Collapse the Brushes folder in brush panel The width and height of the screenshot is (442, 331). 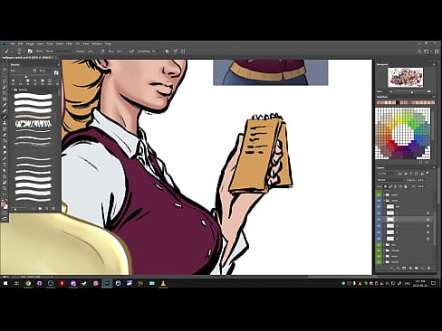pyautogui.click(x=13, y=90)
